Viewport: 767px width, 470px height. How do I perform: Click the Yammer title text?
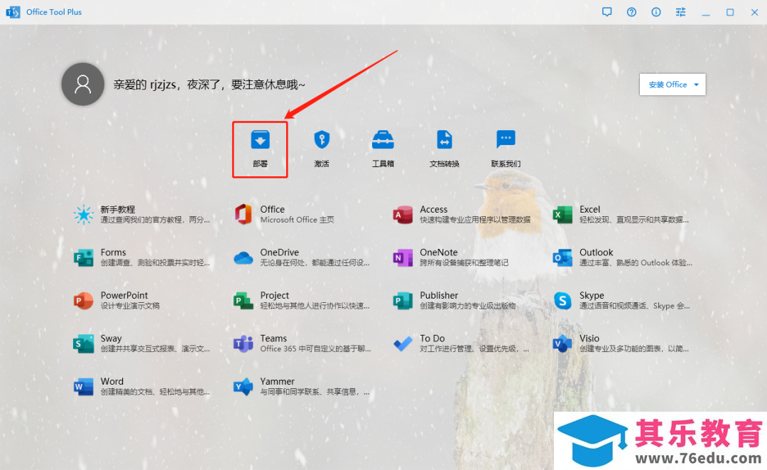(x=278, y=381)
